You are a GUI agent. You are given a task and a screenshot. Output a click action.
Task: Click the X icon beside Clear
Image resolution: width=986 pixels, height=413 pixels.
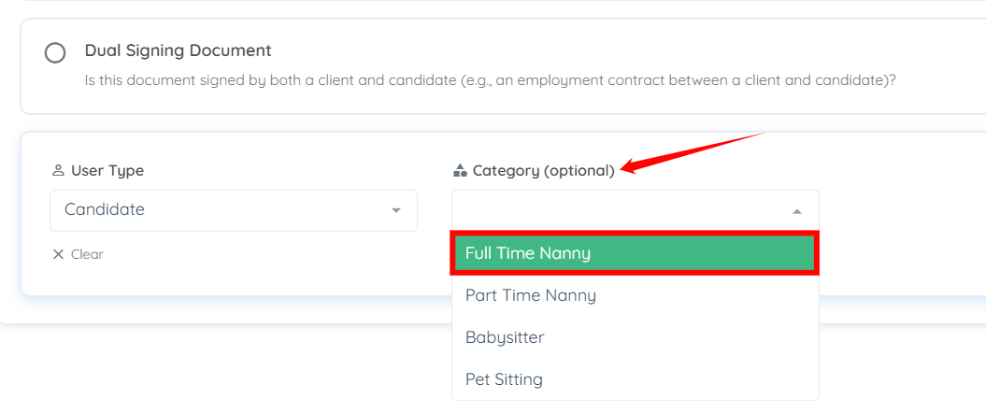point(58,254)
